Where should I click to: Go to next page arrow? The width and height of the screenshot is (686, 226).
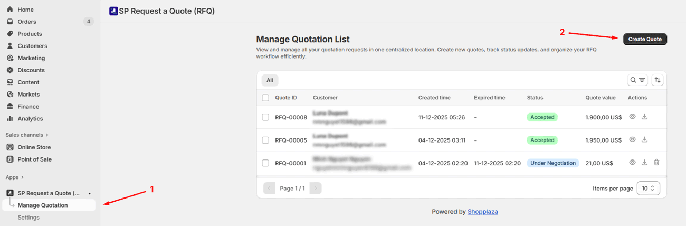coord(316,188)
